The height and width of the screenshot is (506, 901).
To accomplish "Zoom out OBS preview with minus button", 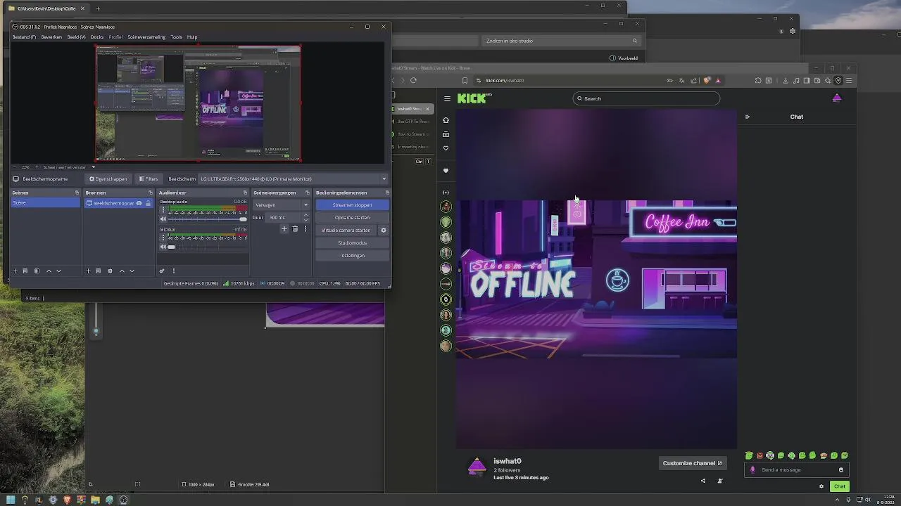I will (x=15, y=167).
